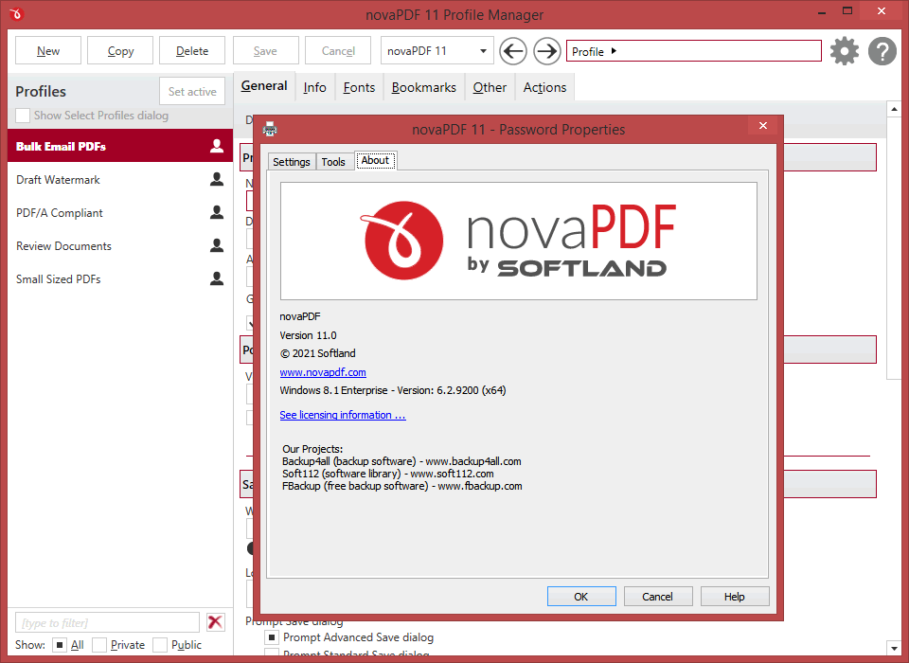The image size is (909, 663).
Task: Click the Set active button
Action: coord(192,91)
